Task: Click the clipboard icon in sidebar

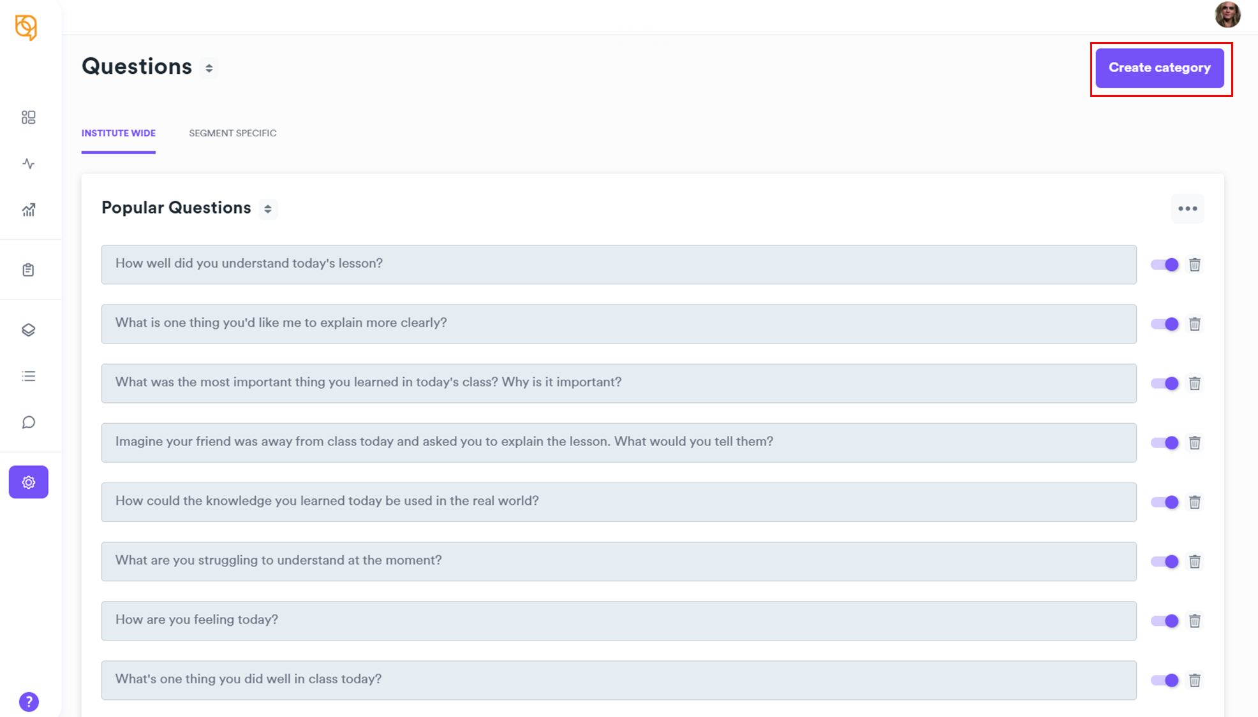Action: pyautogui.click(x=28, y=270)
